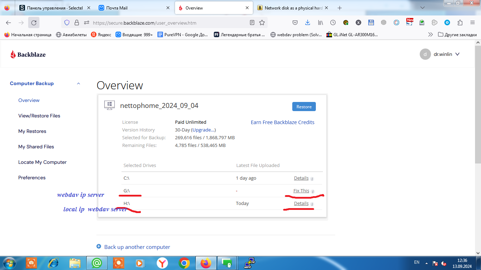
Task: Open the Windows Start orb
Action: pos(9,263)
